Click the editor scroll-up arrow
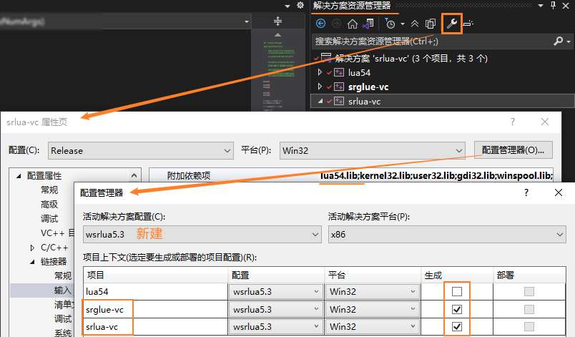575x337 pixels. tap(278, 35)
